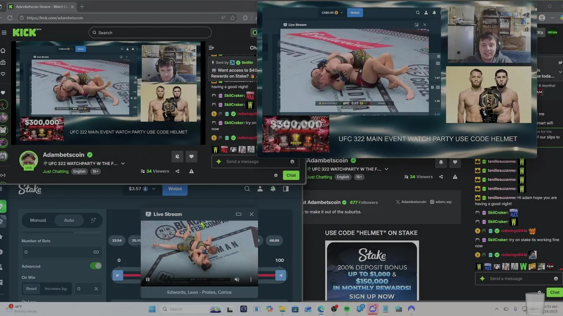Toggle notifications bell in front Kick window
The image size is (563, 316).
pyautogui.click(x=177, y=156)
